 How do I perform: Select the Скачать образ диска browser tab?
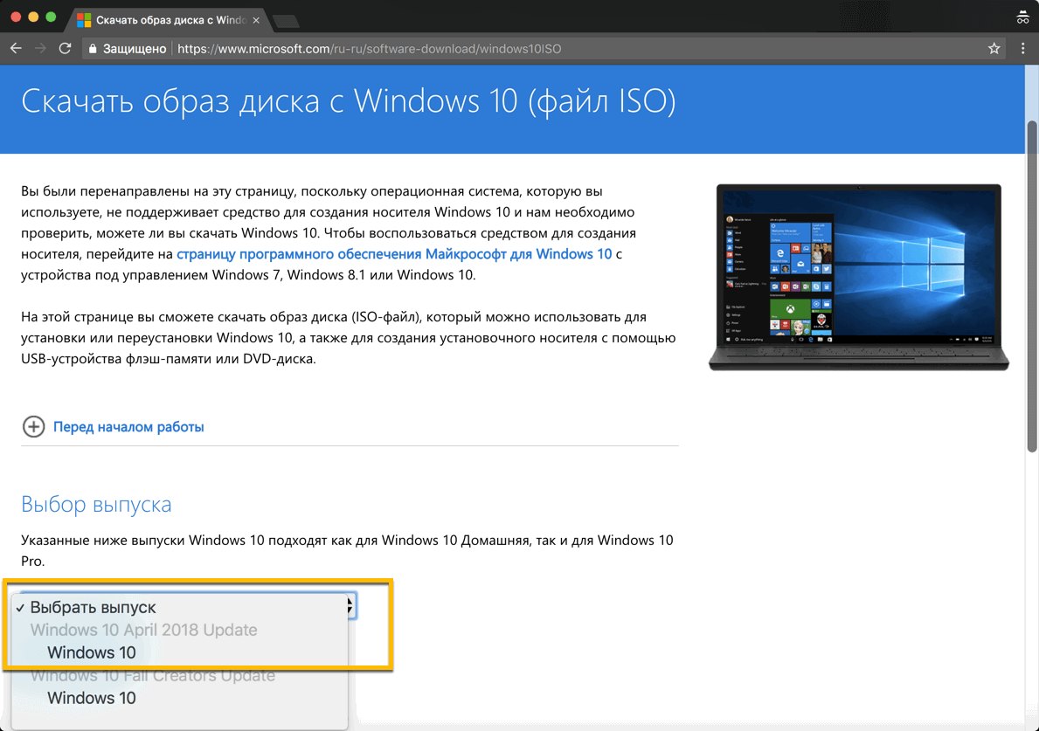click(157, 17)
